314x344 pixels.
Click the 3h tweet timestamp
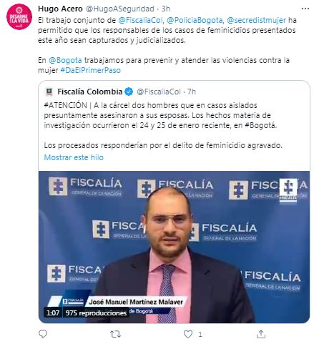[x=166, y=9]
